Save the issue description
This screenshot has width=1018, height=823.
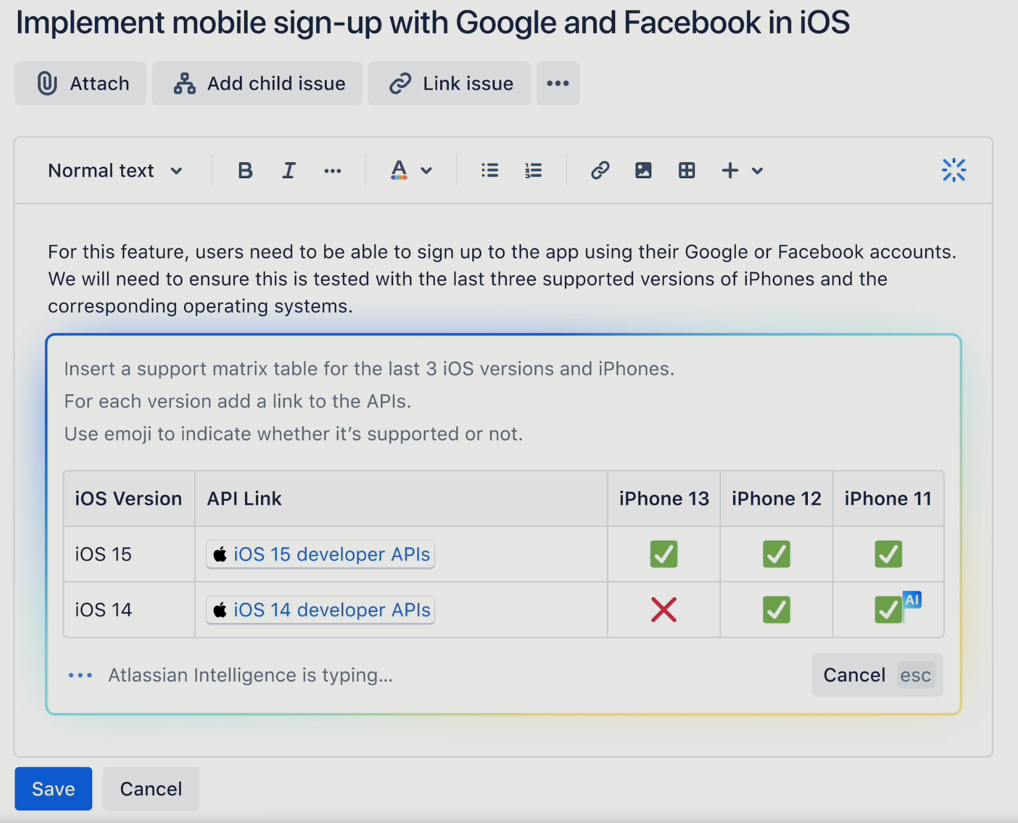tap(54, 789)
